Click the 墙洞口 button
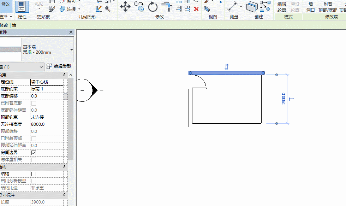Image resolution: width=346 pixels, height=206 pixels. 310,7
